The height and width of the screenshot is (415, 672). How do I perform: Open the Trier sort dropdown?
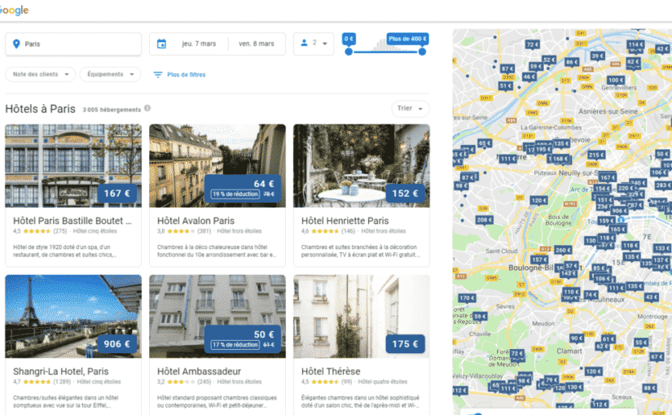(411, 108)
